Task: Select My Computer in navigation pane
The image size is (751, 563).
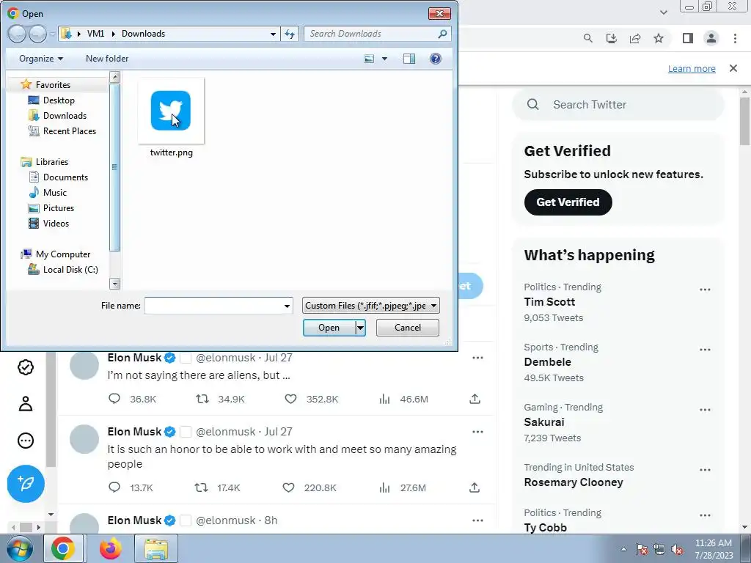Action: click(63, 254)
